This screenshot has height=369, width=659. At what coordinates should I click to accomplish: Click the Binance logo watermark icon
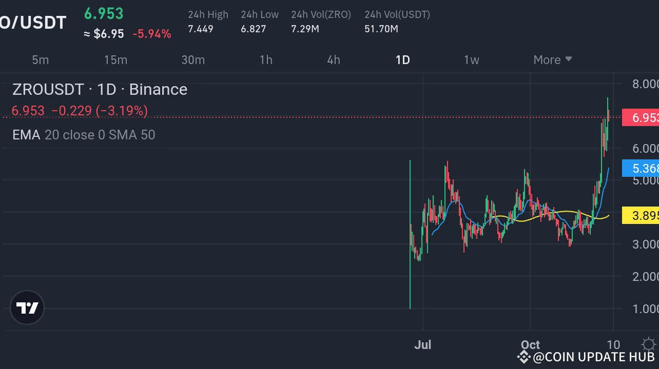[524, 357]
